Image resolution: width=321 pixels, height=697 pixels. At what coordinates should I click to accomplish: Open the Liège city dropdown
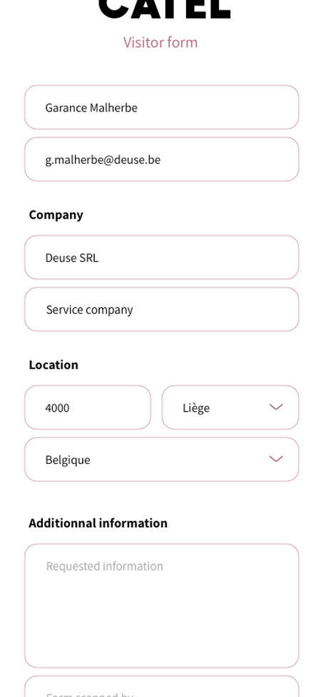coord(230,407)
